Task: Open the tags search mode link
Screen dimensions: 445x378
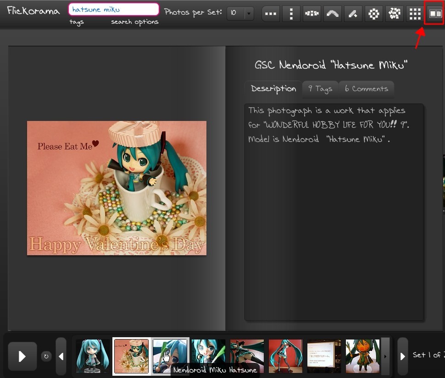Action: (x=77, y=22)
